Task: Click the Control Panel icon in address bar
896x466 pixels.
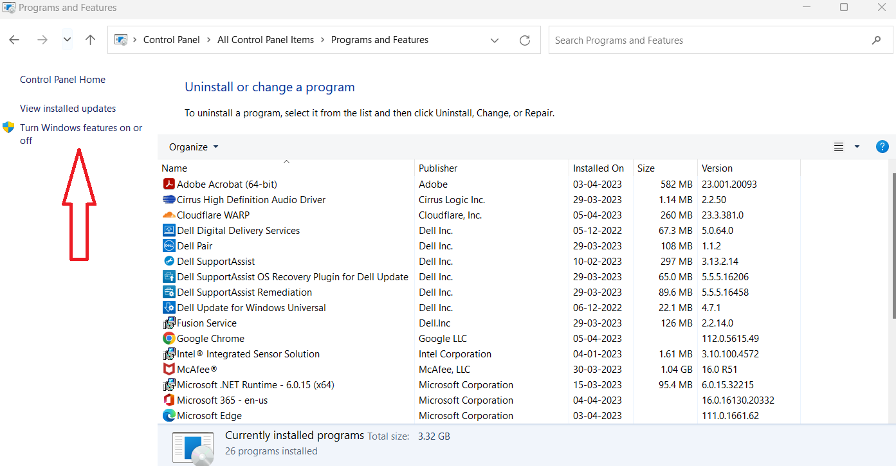Action: point(121,40)
